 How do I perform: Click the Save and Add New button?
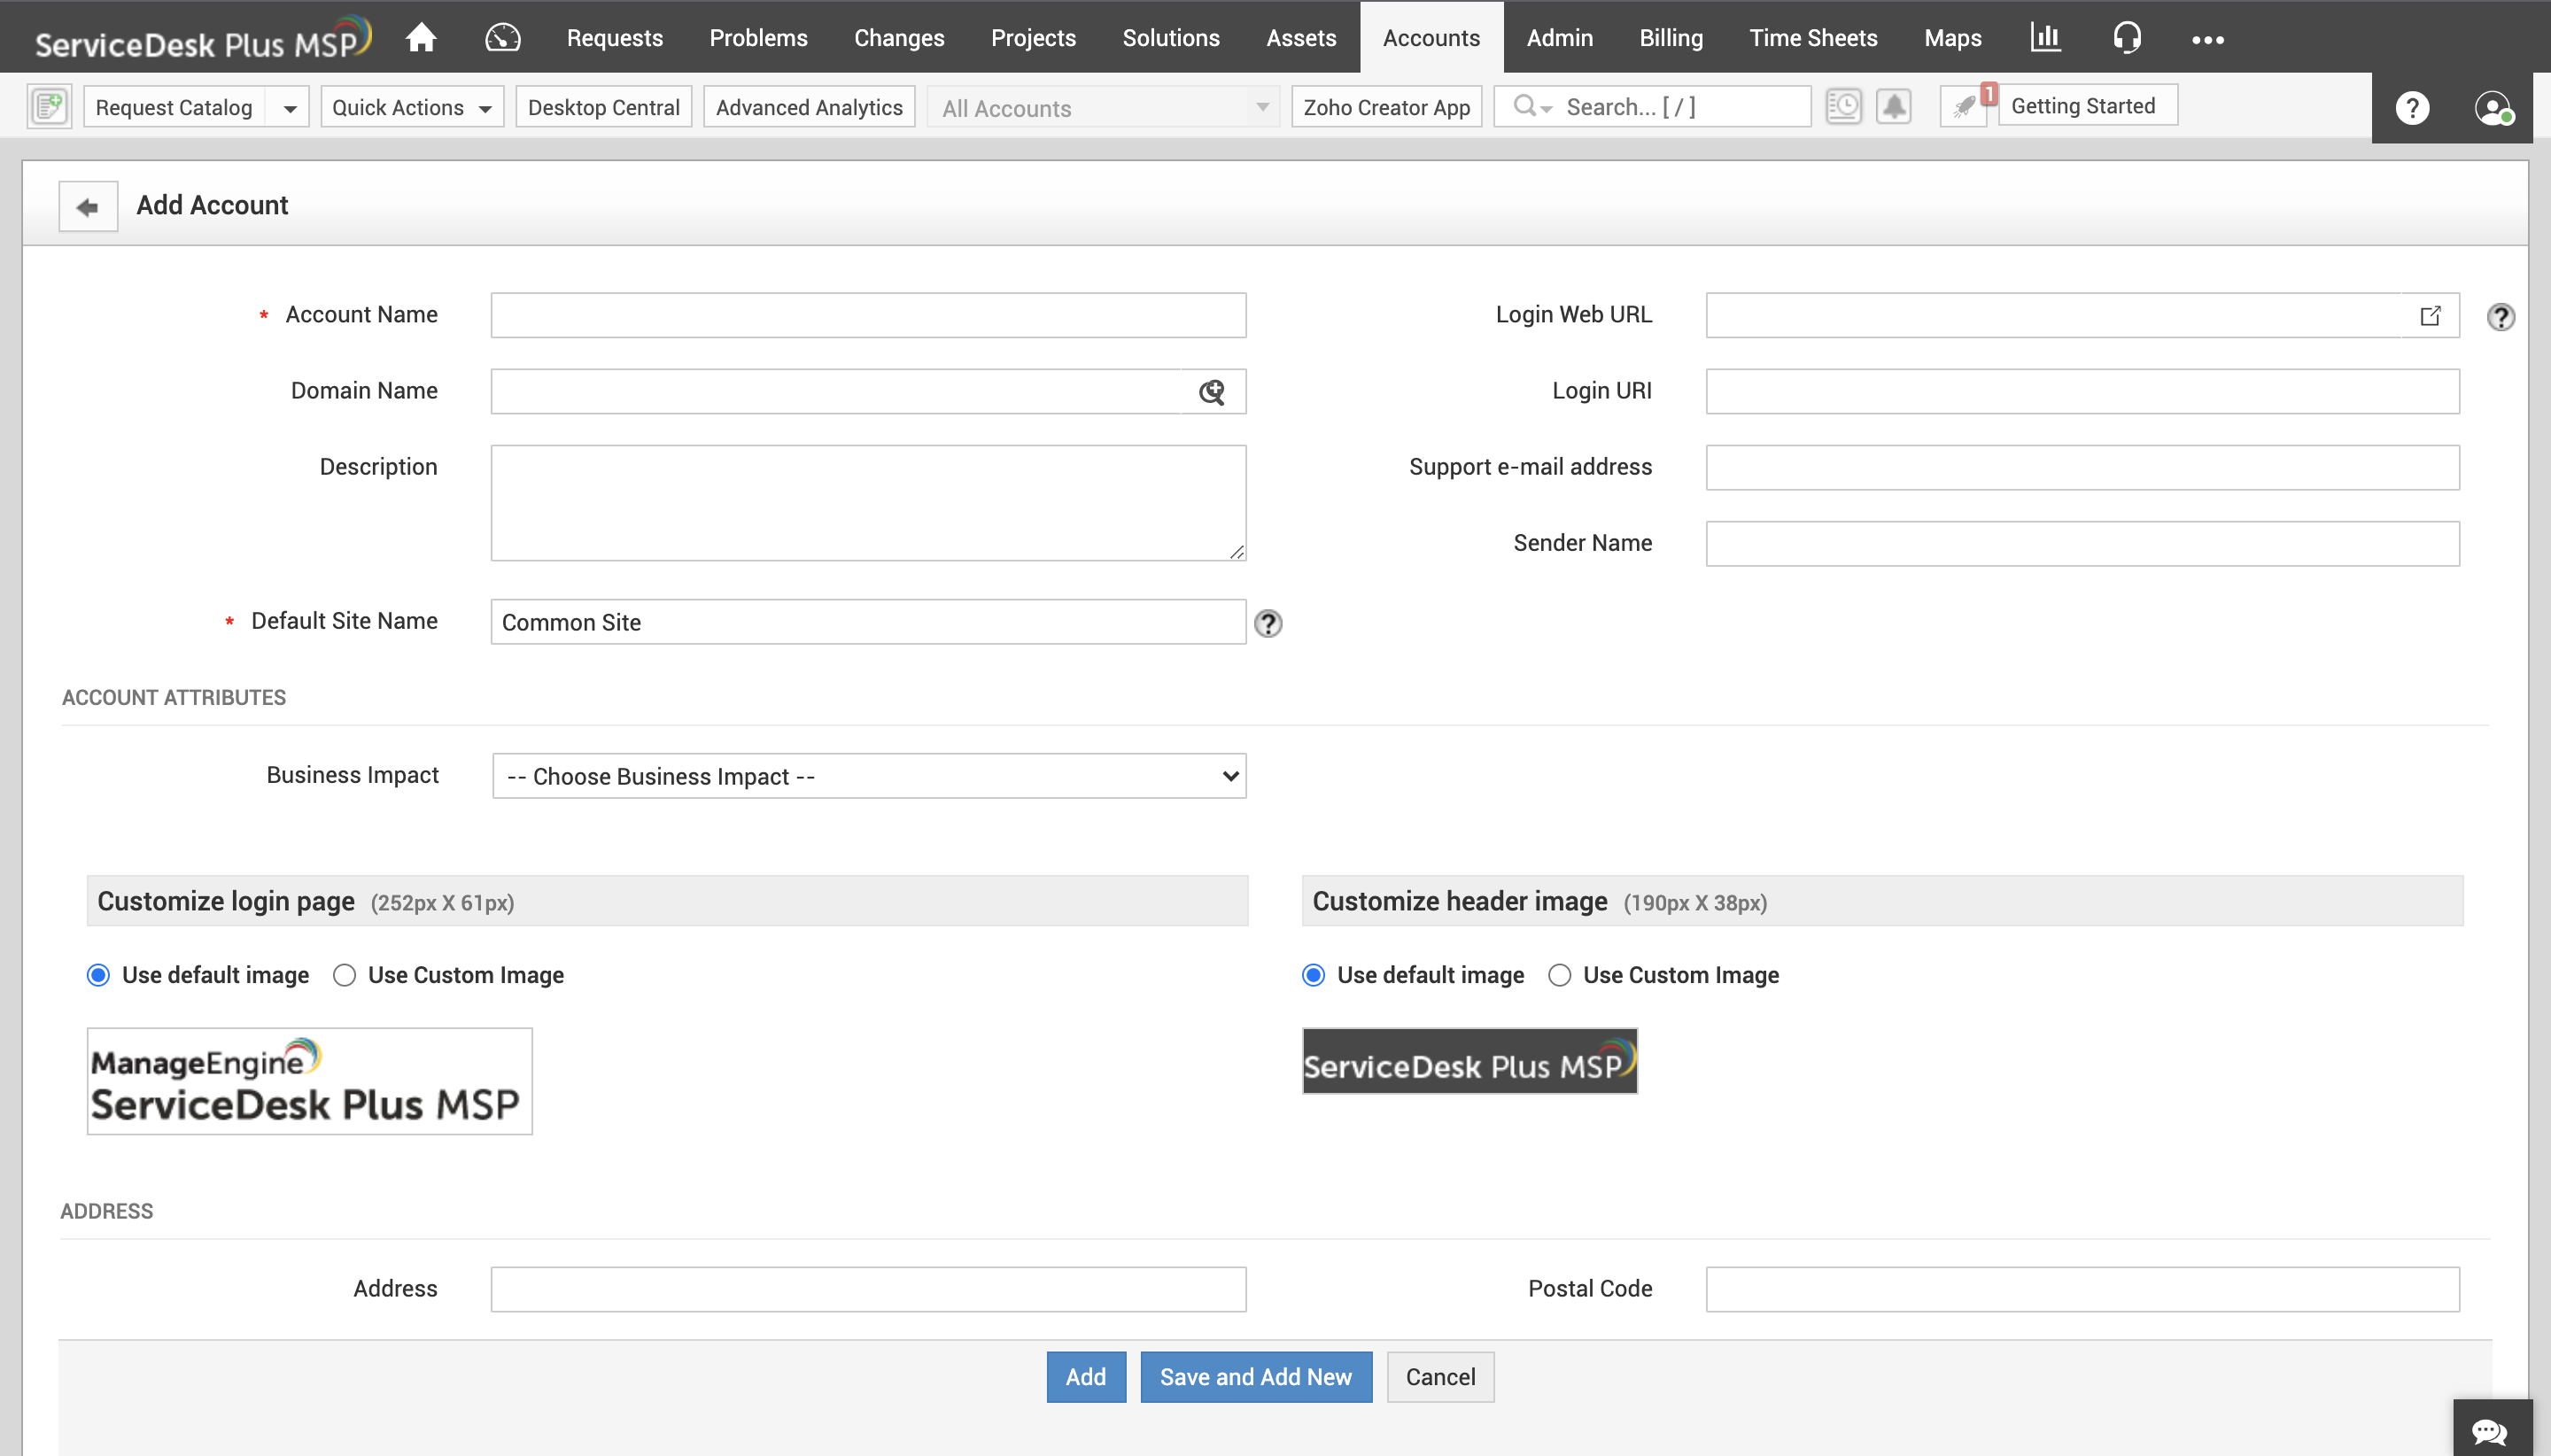(1255, 1377)
